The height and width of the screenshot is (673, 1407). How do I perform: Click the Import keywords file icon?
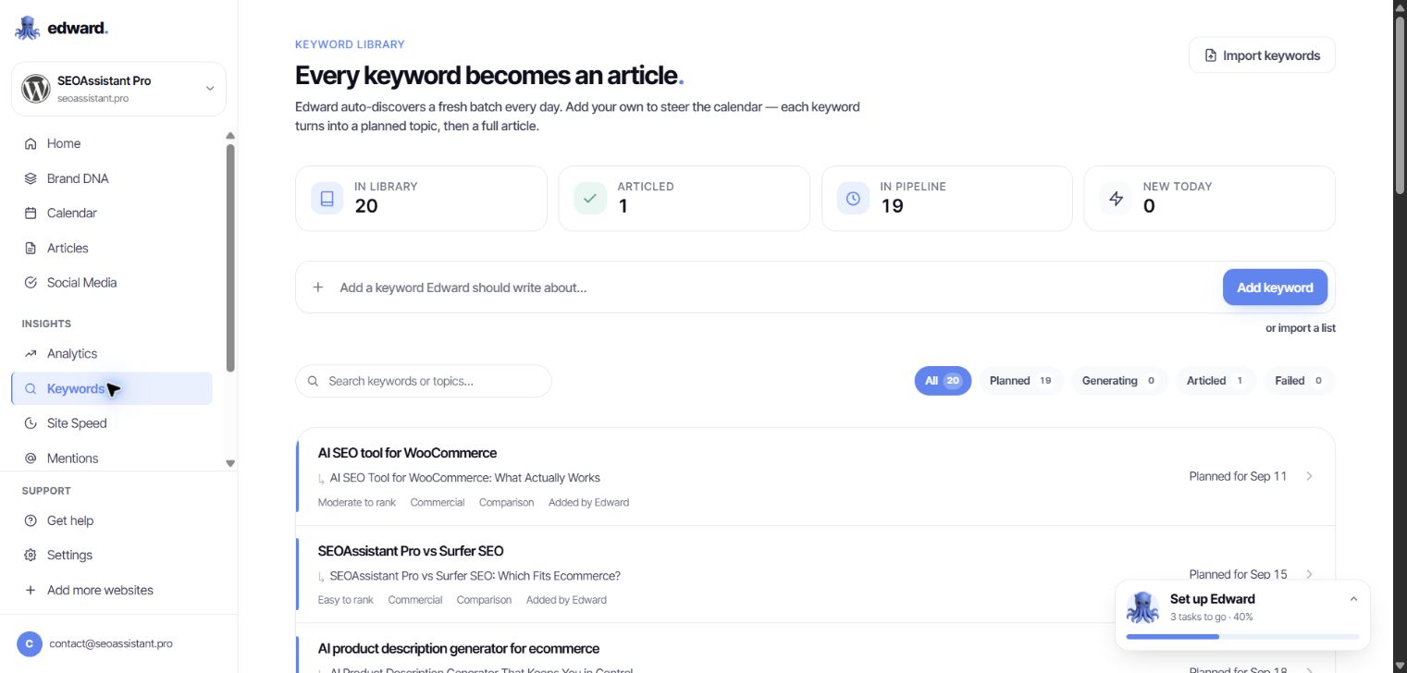(1211, 55)
